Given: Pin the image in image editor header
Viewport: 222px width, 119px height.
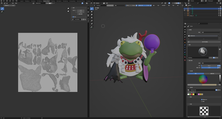Looking at the screenshot, I should click(x=54, y=3).
